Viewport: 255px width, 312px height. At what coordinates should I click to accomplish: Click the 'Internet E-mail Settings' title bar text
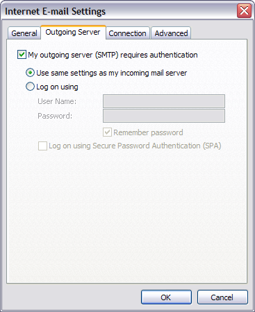point(55,11)
